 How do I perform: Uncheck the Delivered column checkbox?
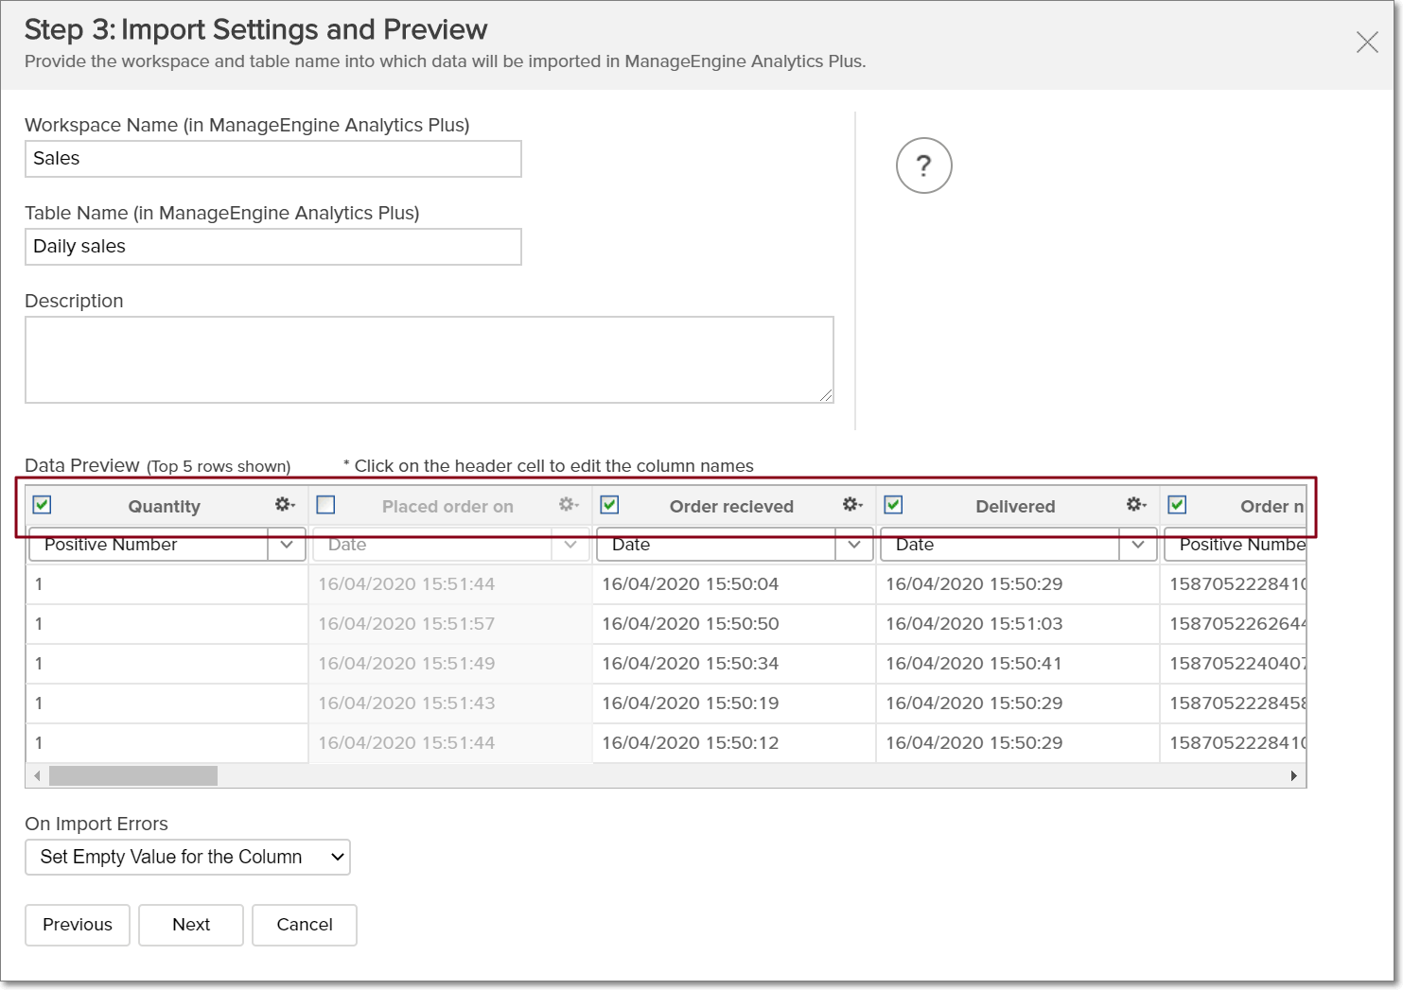(x=893, y=505)
